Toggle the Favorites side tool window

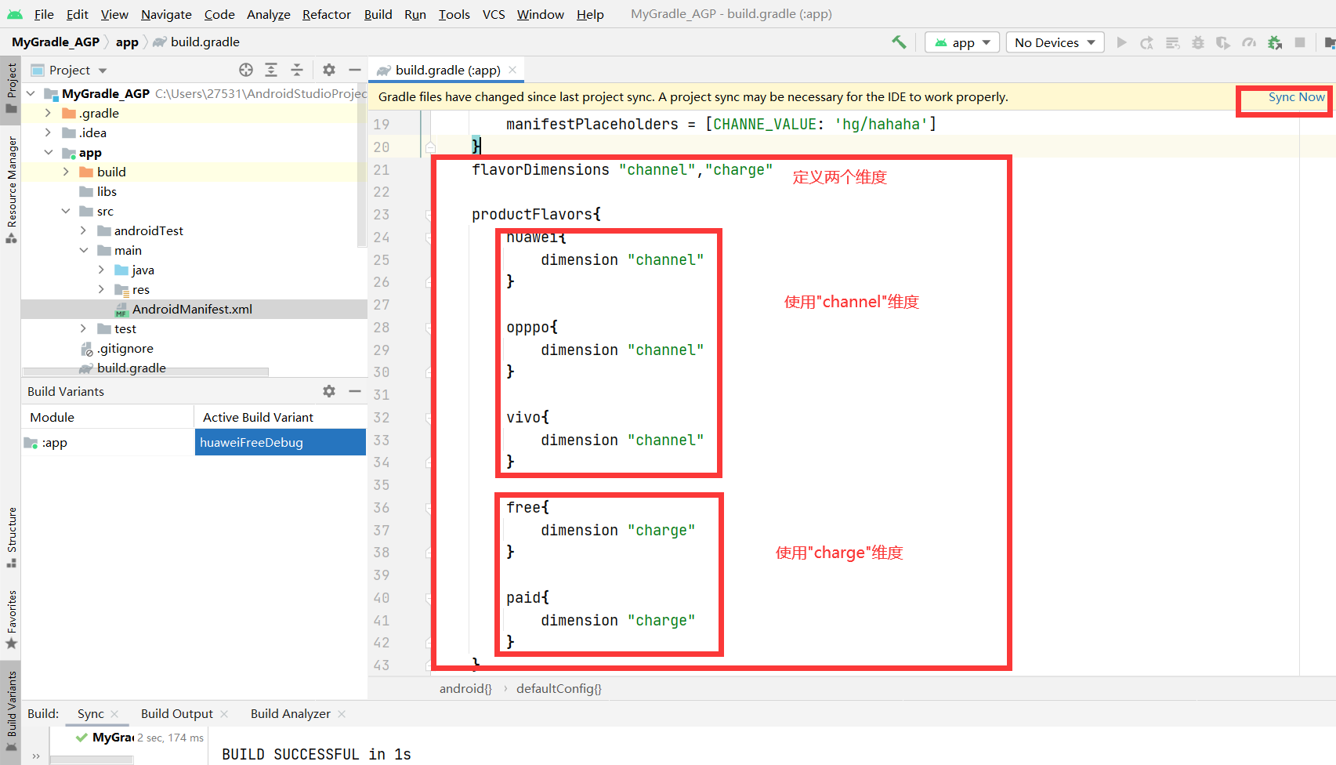click(11, 620)
